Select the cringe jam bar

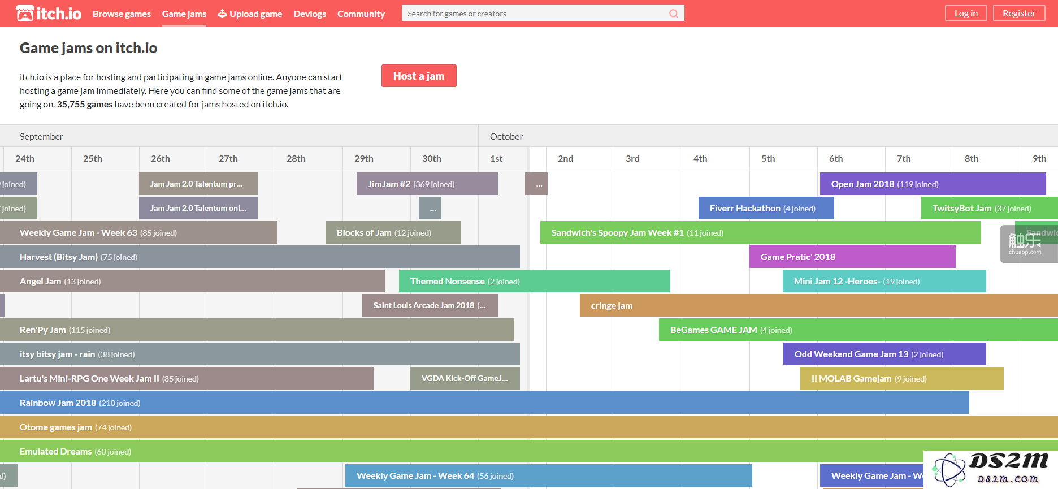pyautogui.click(x=819, y=305)
